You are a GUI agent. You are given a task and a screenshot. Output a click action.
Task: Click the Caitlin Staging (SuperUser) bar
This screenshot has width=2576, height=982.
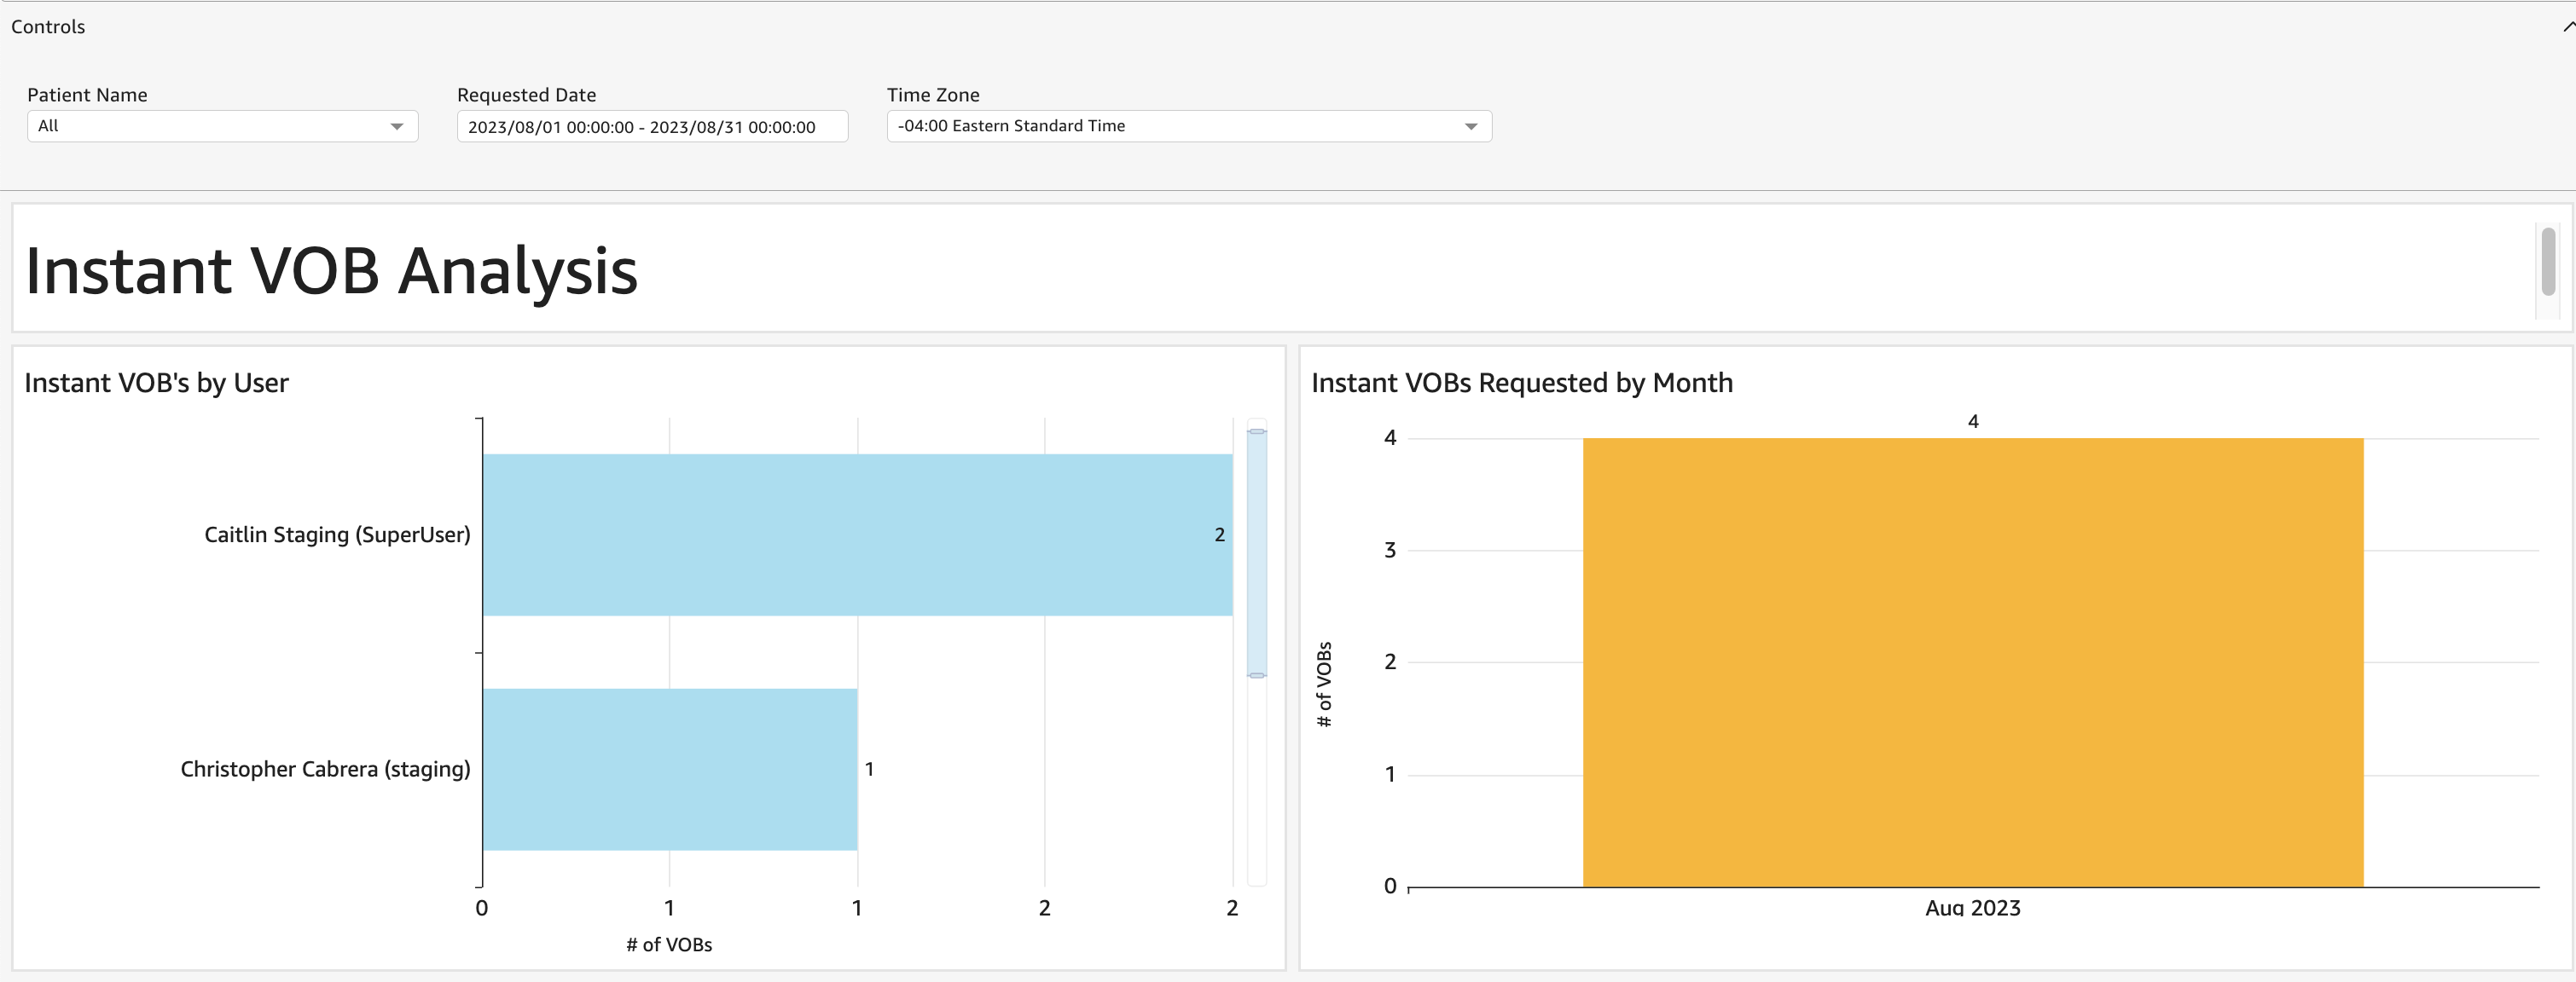tap(856, 535)
